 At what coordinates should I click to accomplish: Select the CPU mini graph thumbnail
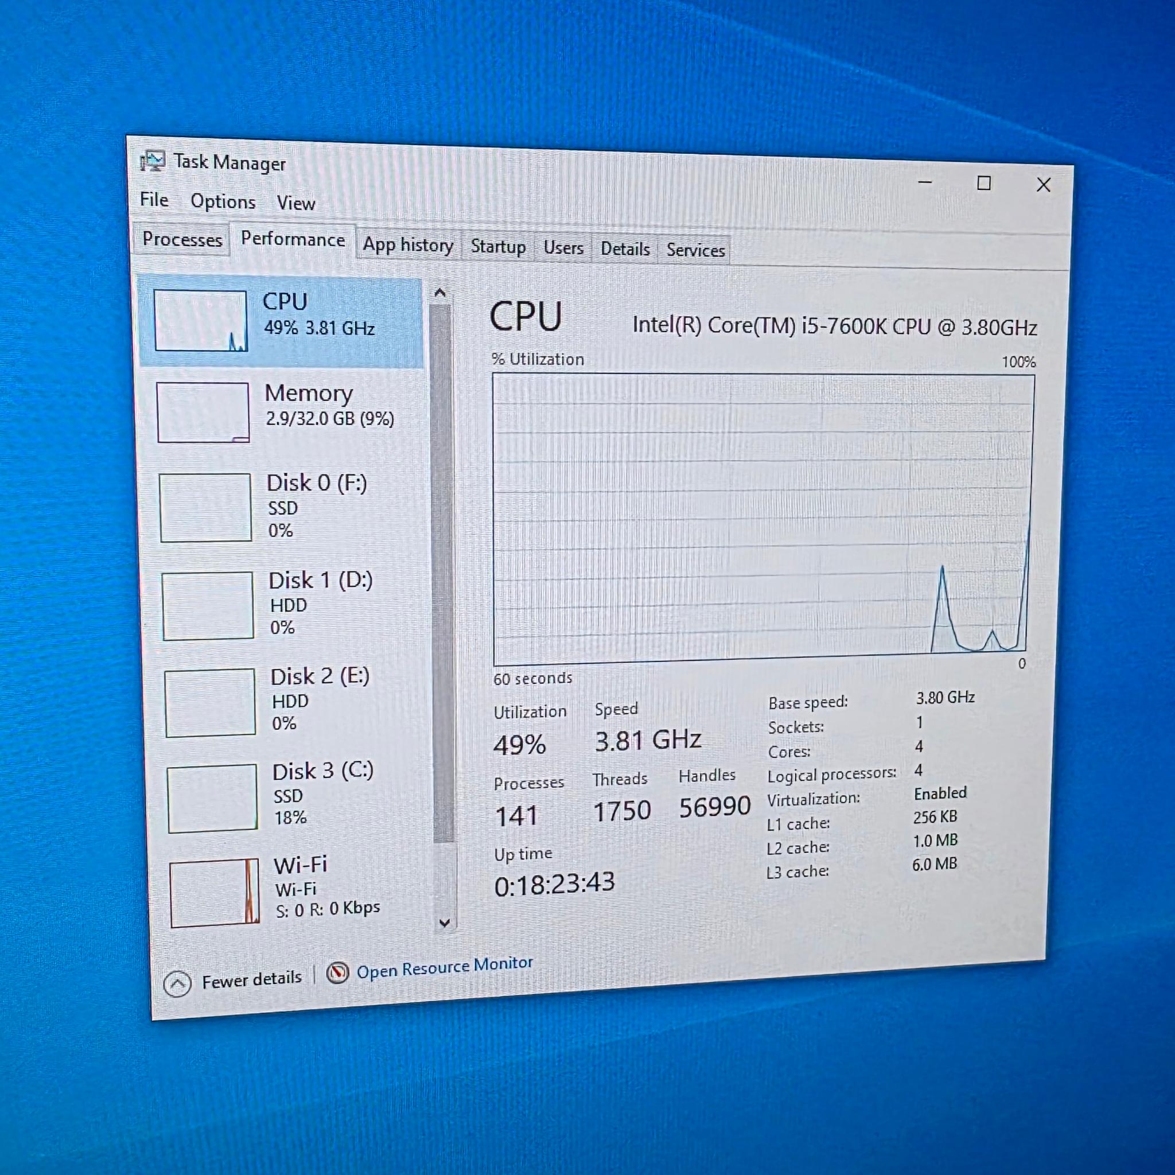click(201, 320)
